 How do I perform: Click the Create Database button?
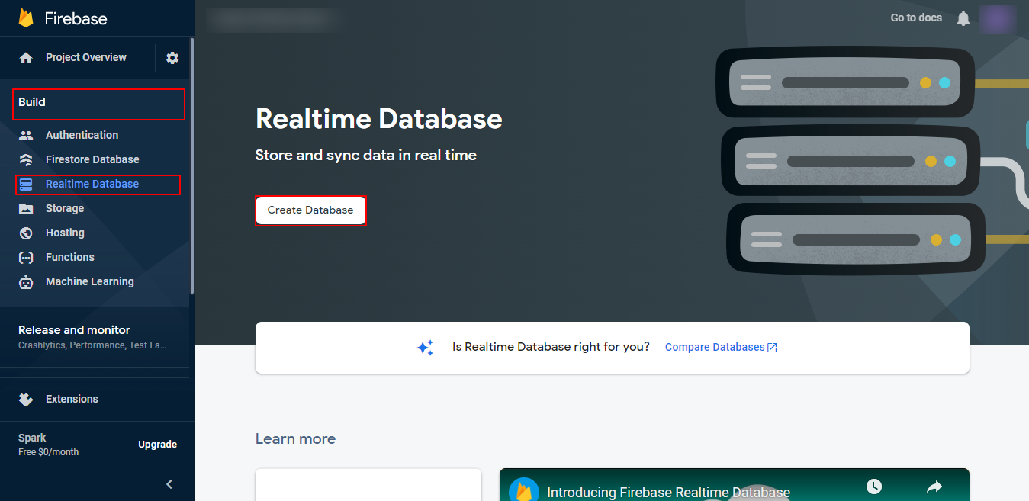(310, 210)
